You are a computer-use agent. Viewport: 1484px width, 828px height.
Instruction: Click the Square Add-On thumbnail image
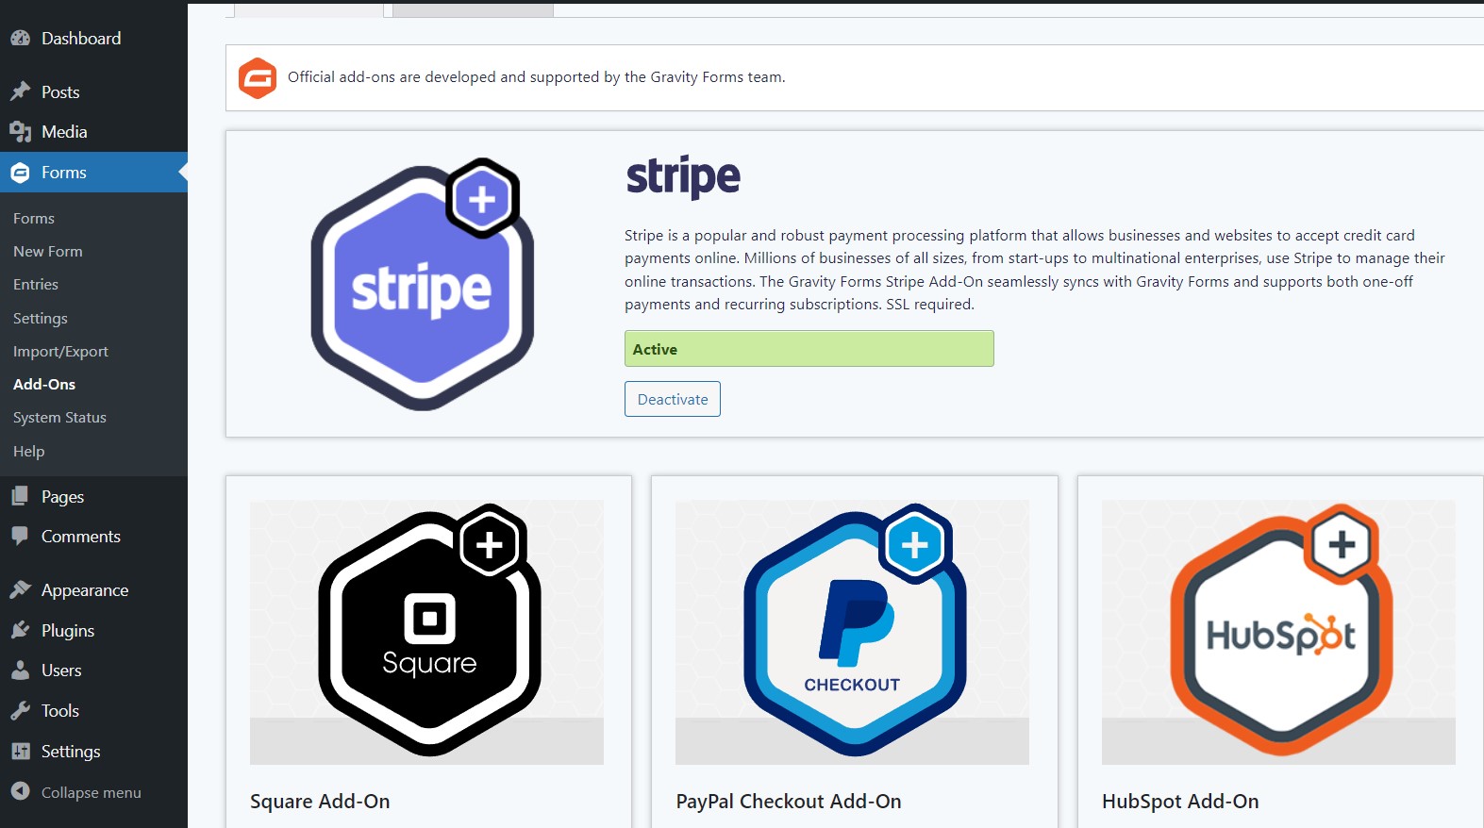[x=426, y=631]
